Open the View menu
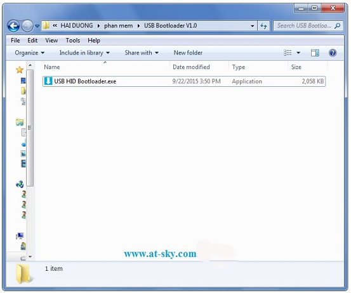The height and width of the screenshot is (293, 351). coord(51,41)
